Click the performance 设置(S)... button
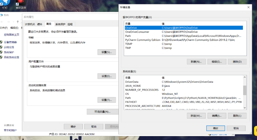Image resolution: width=257 pixels, height=140 pixels. [x=107, y=52]
